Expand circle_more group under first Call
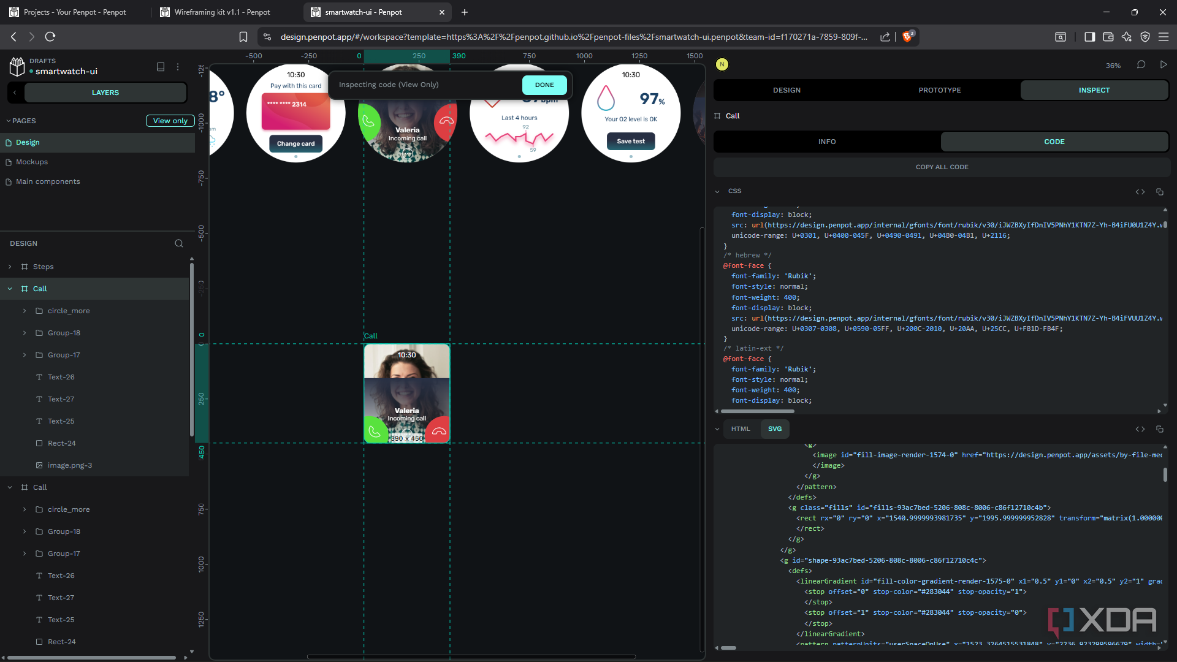The width and height of the screenshot is (1177, 662). pos(25,311)
